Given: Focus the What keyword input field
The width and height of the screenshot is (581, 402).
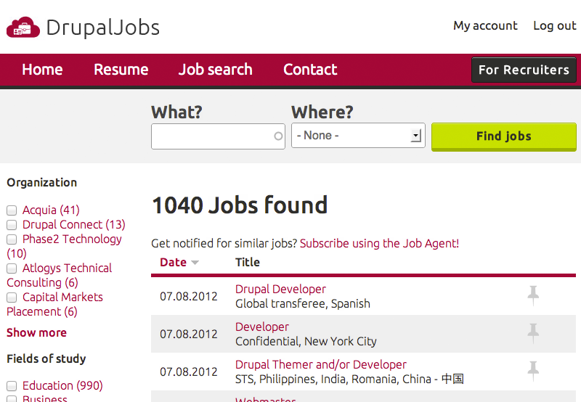Looking at the screenshot, I should click(x=218, y=136).
